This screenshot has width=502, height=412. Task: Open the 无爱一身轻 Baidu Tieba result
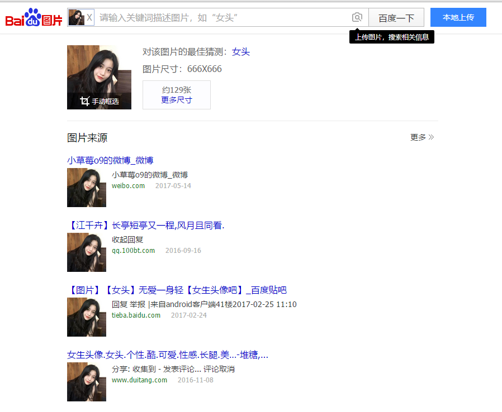(x=177, y=290)
